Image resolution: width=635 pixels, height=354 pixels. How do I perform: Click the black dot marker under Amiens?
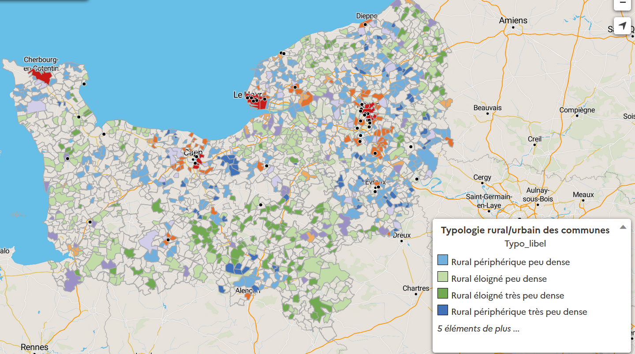(x=513, y=27)
